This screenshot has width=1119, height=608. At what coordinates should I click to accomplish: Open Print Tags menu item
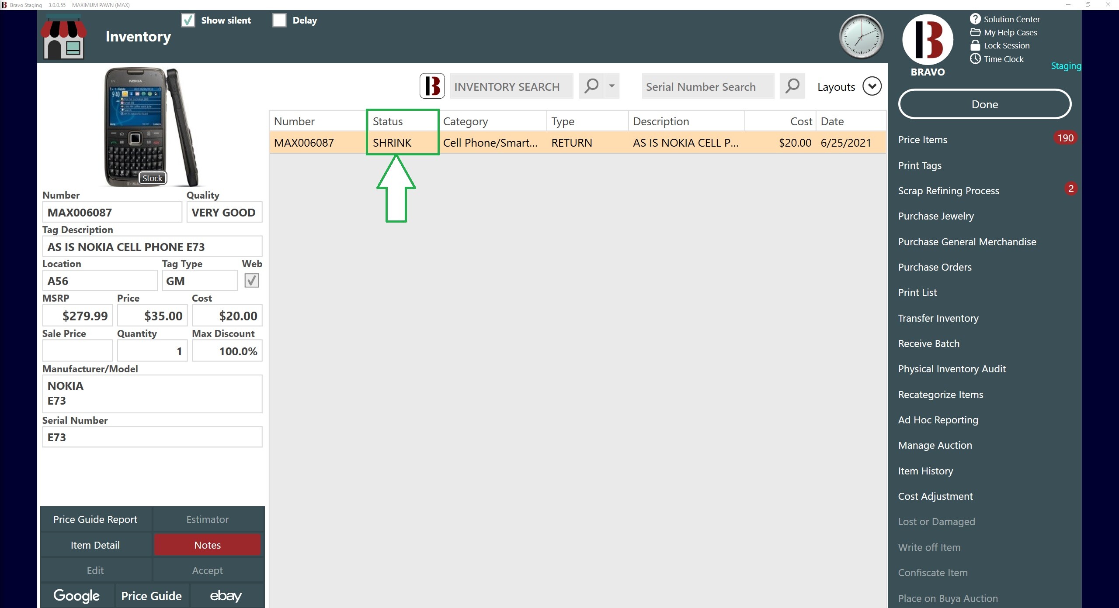pos(920,165)
